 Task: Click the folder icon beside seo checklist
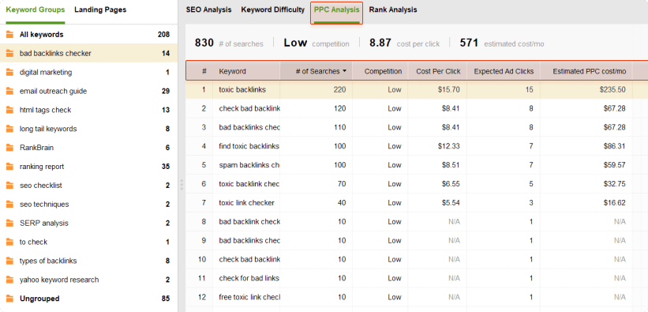coord(10,186)
